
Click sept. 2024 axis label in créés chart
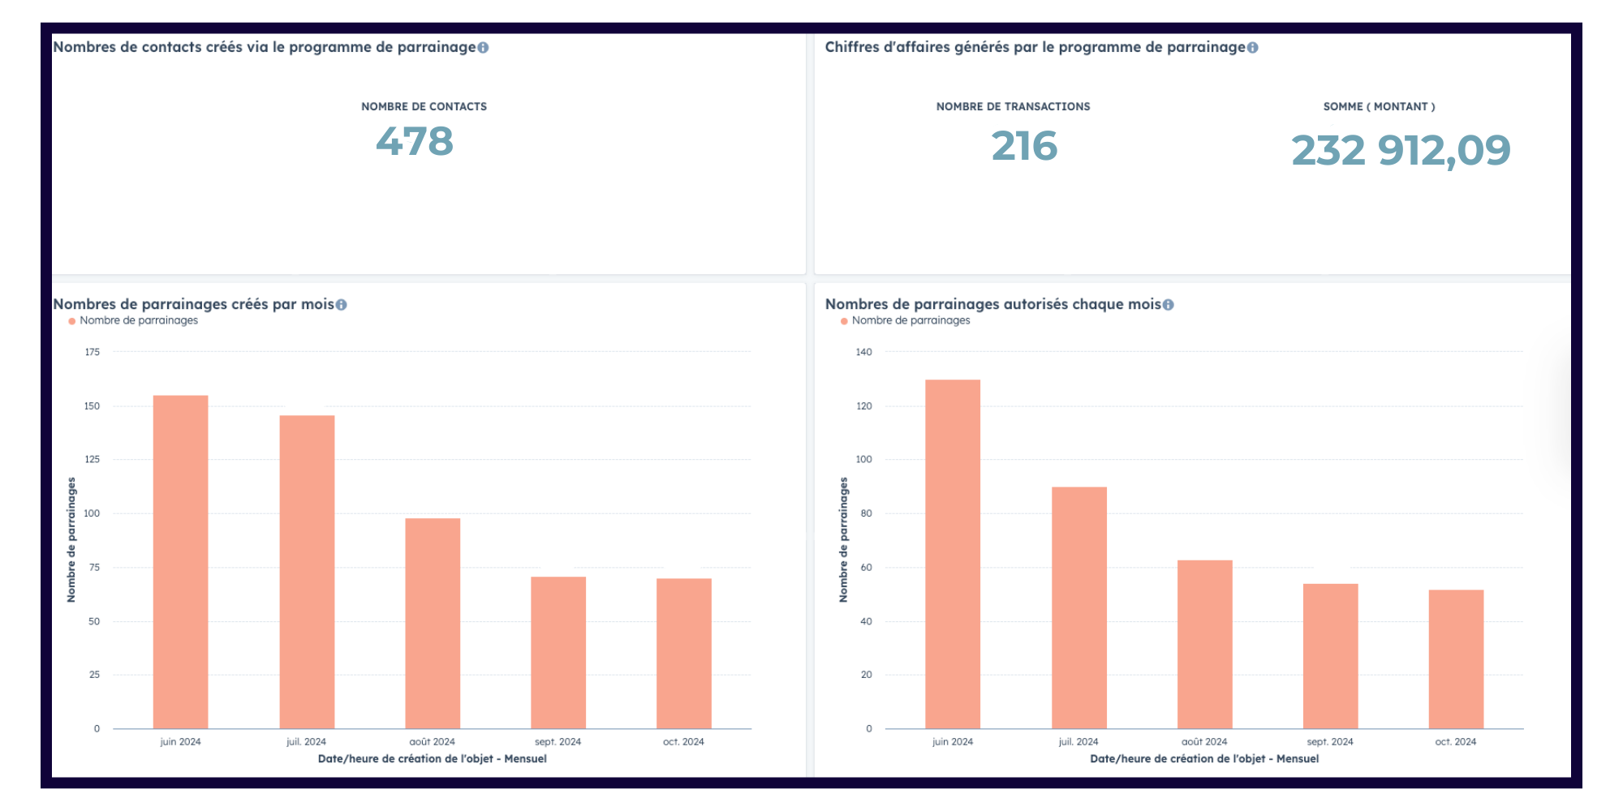558,742
